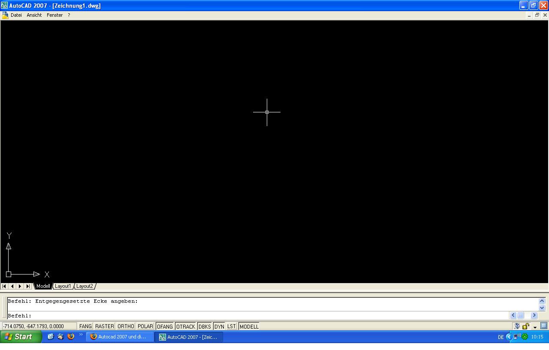549x350 pixels.
Task: Switch to the Firefox 'Autocad 2007 und di...' taskbar button
Action: [x=120, y=337]
